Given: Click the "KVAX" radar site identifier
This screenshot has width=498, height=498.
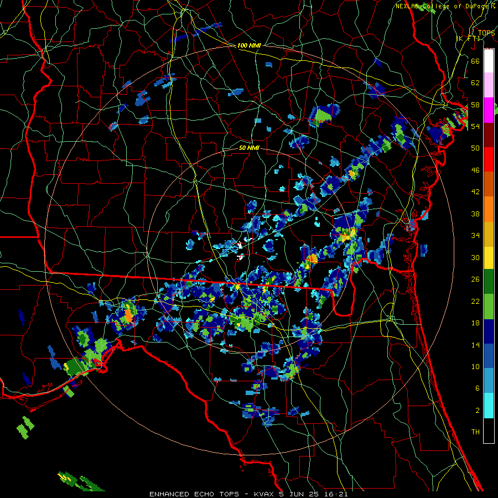Looking at the screenshot, I should [265, 494].
